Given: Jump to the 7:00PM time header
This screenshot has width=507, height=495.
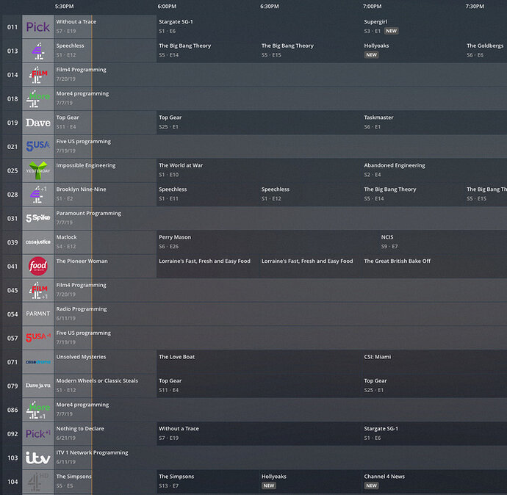Looking at the screenshot, I should coord(372,7).
